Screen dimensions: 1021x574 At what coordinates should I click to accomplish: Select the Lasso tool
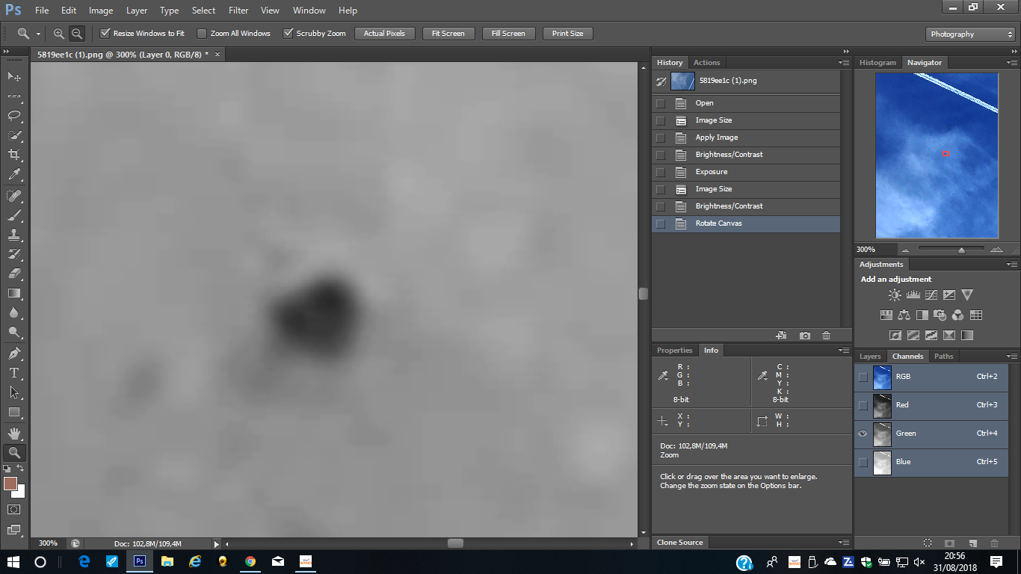point(13,116)
